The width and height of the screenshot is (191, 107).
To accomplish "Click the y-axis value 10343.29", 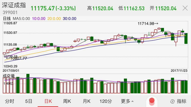I will [10, 66].
